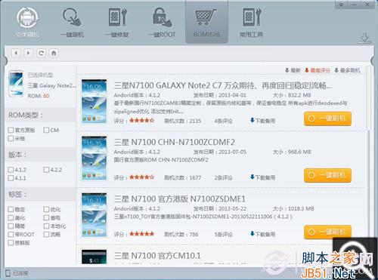Refresh the ROM market page
This screenshot has width=378, height=280.
coord(41,53)
